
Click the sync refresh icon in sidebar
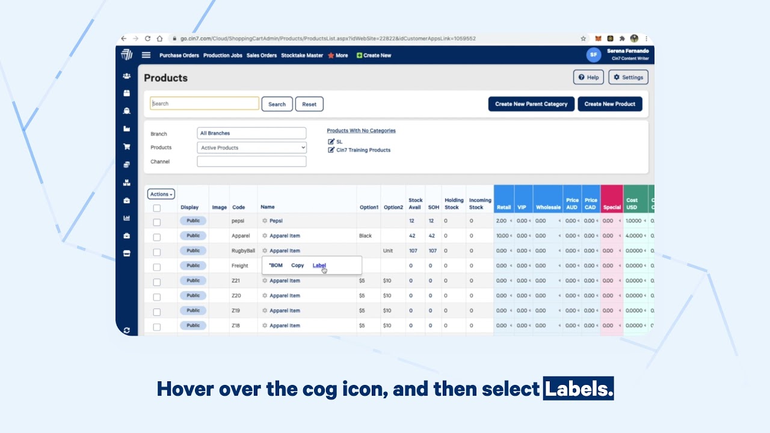[x=126, y=330]
